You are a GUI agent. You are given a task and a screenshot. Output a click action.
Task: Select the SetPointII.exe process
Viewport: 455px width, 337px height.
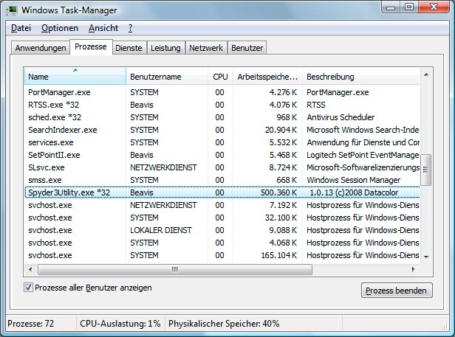(x=222, y=155)
